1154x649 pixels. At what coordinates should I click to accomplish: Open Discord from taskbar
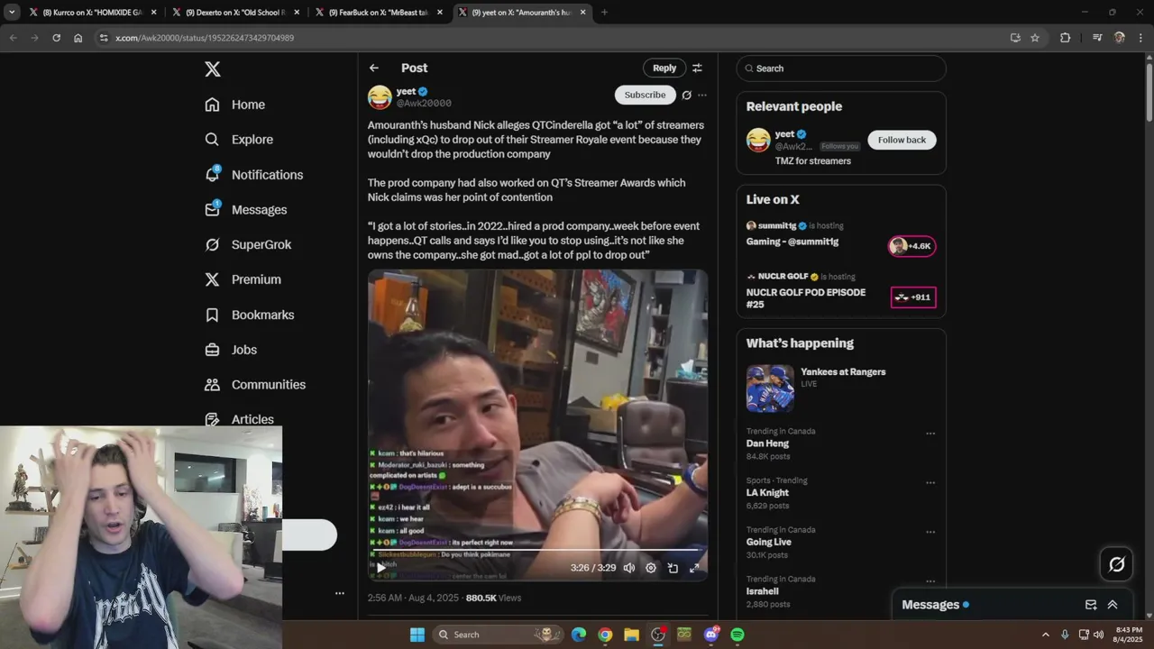coord(710,635)
